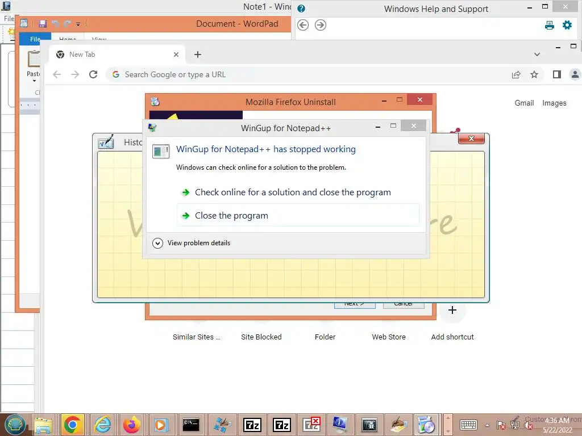Click the WinGup title bar application icon
Image resolution: width=582 pixels, height=436 pixels.
click(x=152, y=128)
